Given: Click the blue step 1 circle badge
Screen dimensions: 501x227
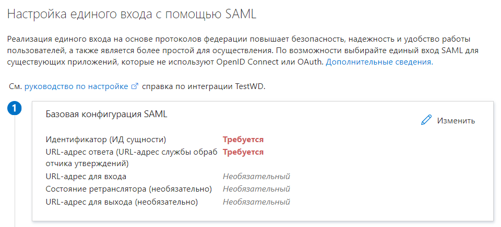Looking at the screenshot, I should 15,109.
